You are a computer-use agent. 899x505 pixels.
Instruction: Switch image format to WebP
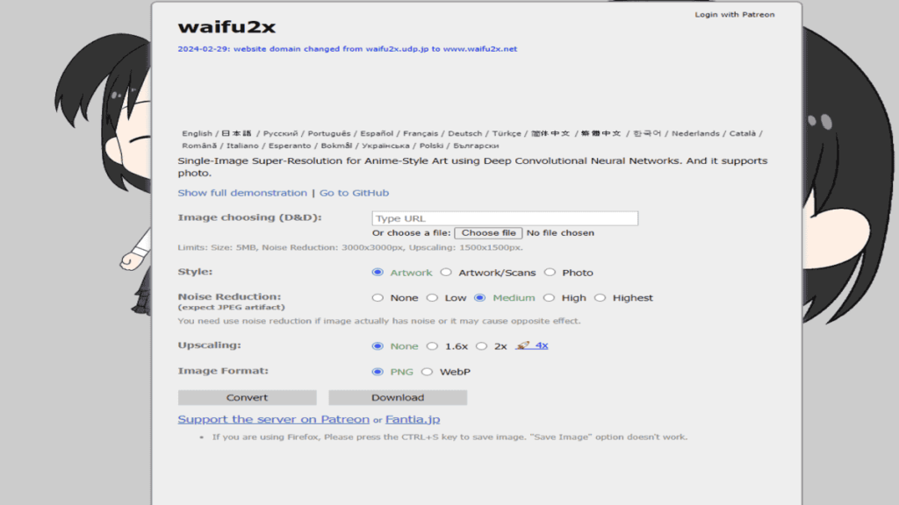[428, 372]
